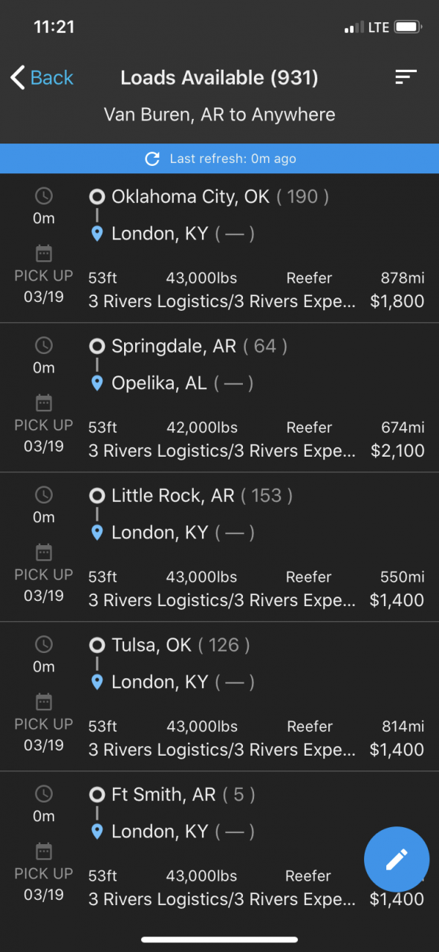This screenshot has height=952, width=439.
Task: Tap blue destination pin beside Opelika, AL
Action: [x=97, y=383]
